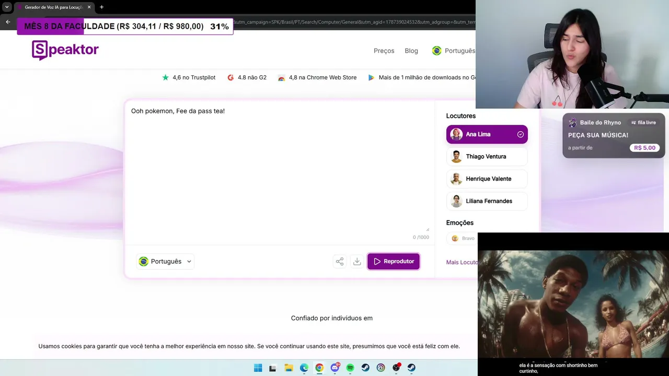The image size is (669, 376).
Task: Click the Google Play triangle icon
Action: (x=371, y=77)
